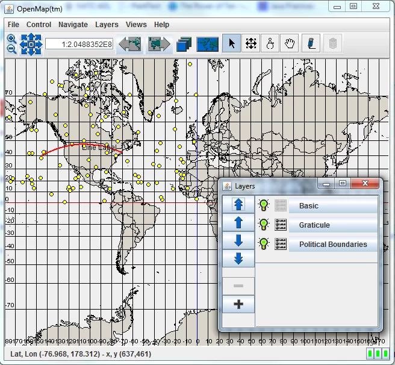Select the hand pan mouse mode

pos(290,43)
